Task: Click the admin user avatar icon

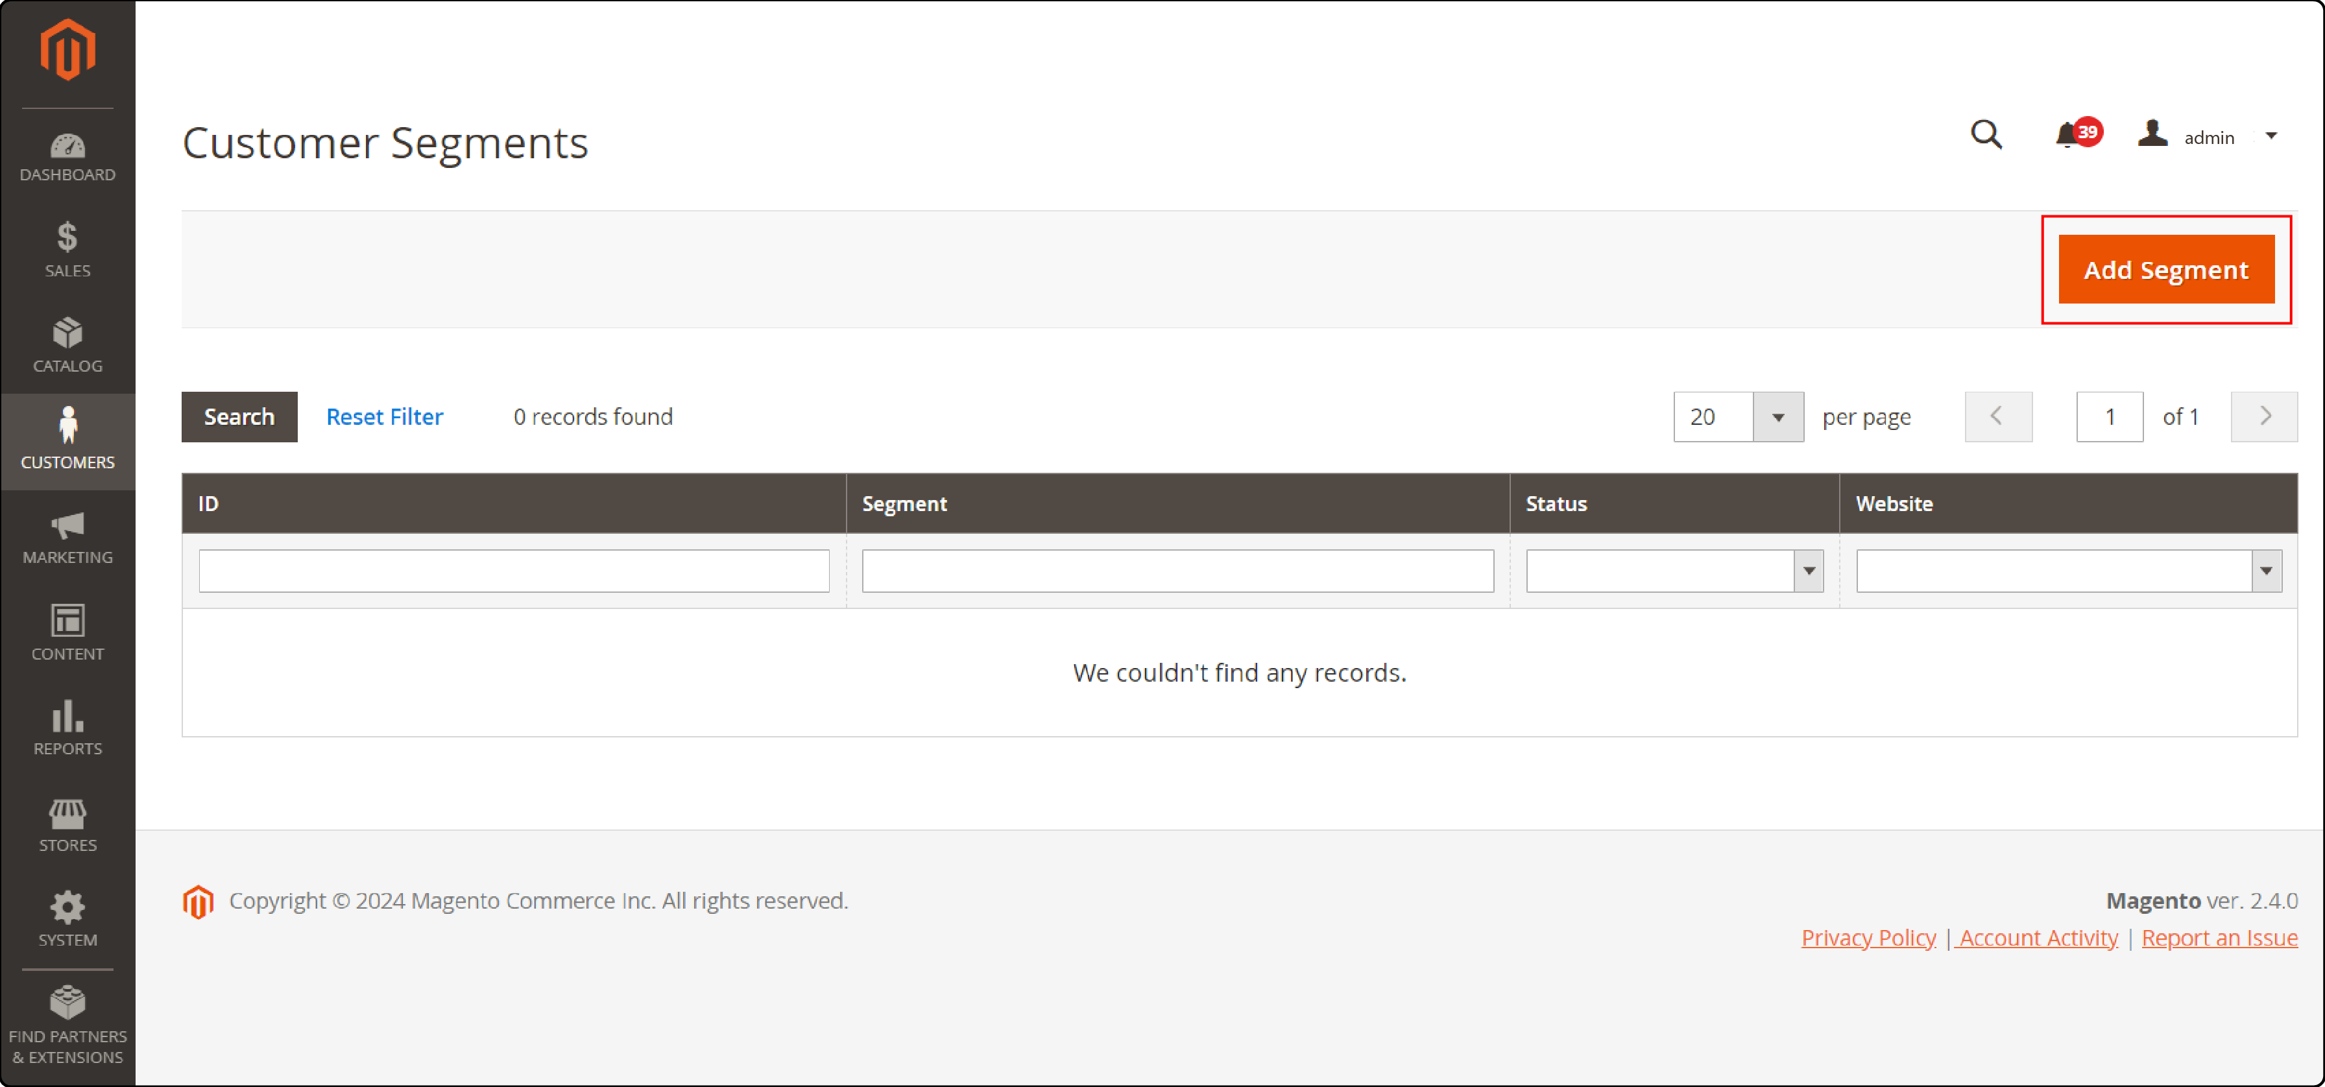Action: [2152, 134]
